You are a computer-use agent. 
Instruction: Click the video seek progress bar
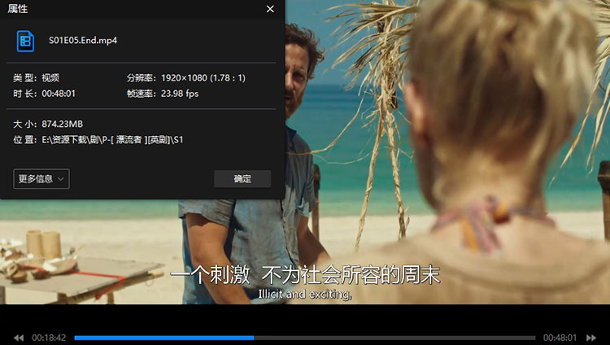[x=304, y=337]
